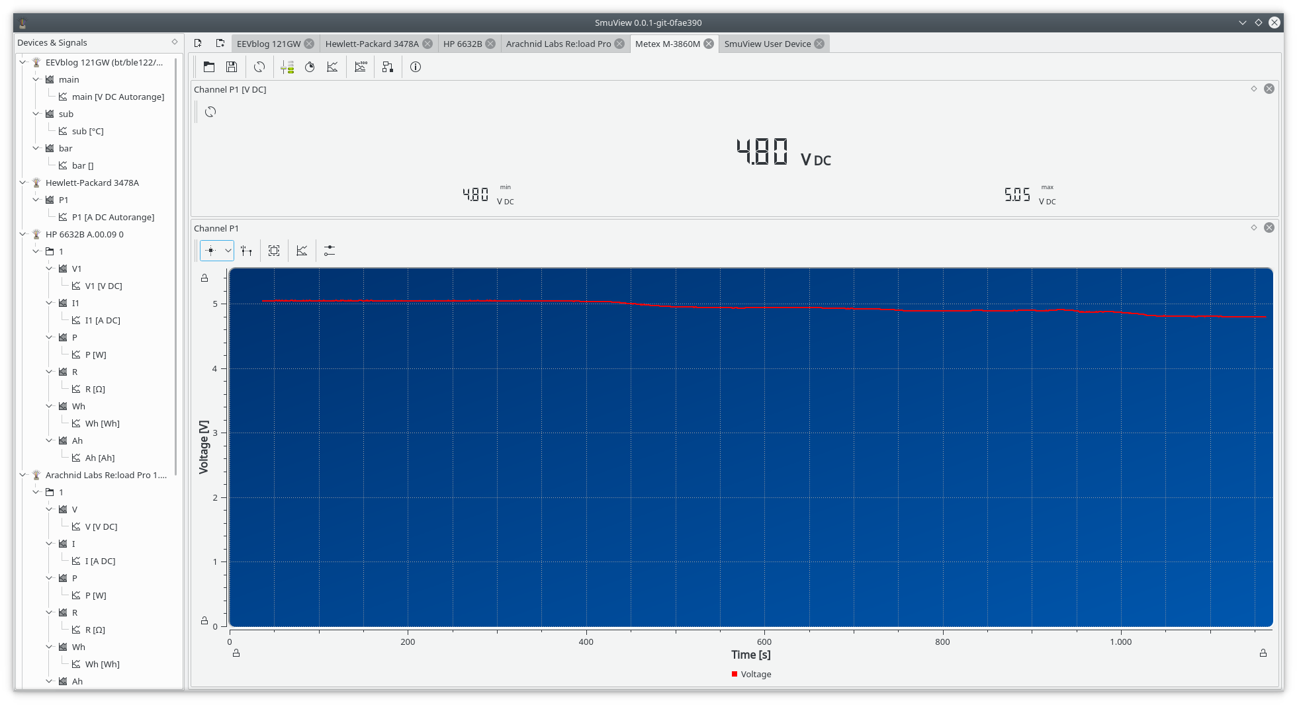The image size is (1297, 705).
Task: Click the stopwatch time-plot icon in toolbar
Action: point(310,67)
